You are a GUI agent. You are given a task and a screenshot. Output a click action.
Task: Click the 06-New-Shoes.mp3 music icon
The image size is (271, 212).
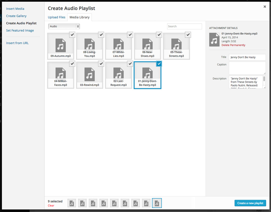pyautogui.click(x=147, y=44)
